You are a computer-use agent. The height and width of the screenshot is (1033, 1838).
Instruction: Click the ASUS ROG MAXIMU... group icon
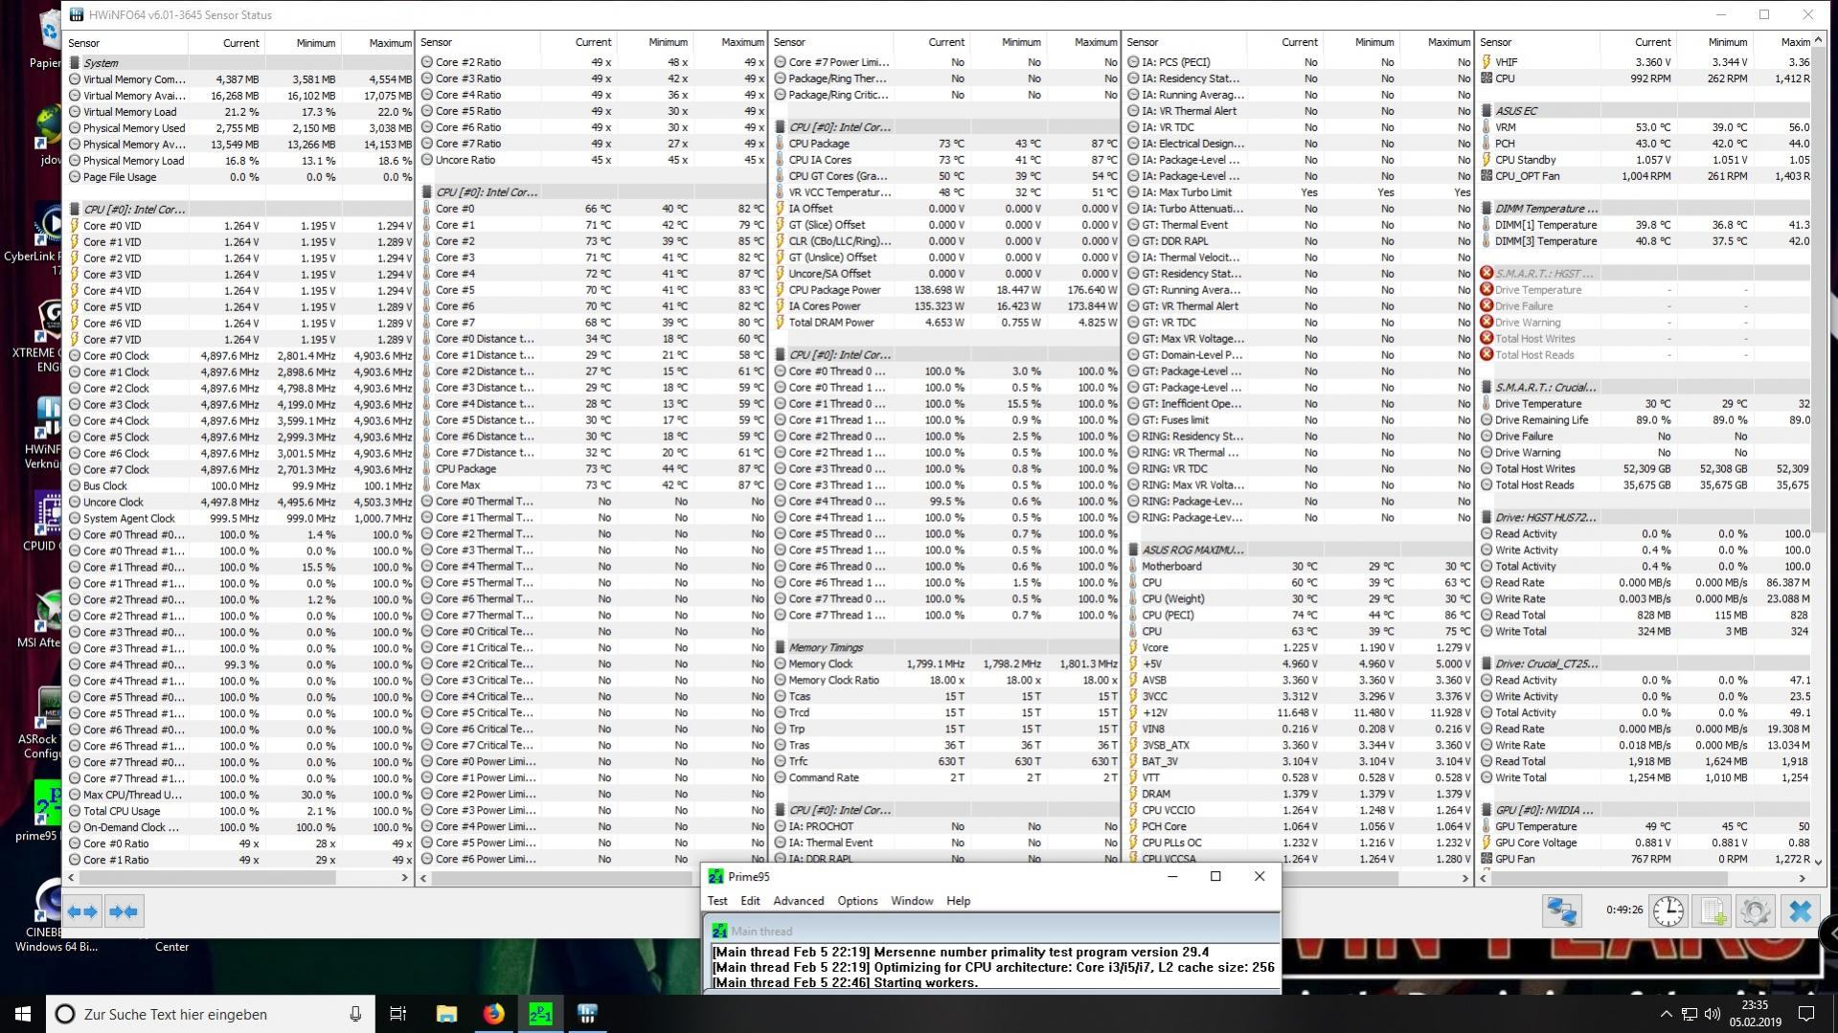pyautogui.click(x=1134, y=550)
